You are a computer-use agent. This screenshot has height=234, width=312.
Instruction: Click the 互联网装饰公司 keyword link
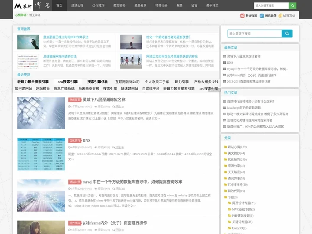(x=127, y=81)
